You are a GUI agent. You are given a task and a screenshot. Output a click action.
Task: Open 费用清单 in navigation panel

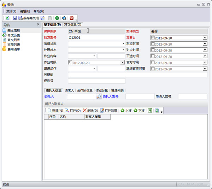[x=13, y=49]
